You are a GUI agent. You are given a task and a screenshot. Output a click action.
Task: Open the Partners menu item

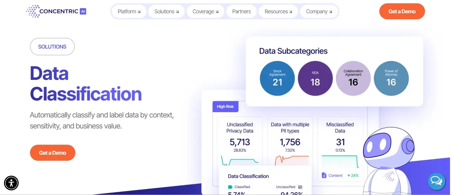pos(241,11)
